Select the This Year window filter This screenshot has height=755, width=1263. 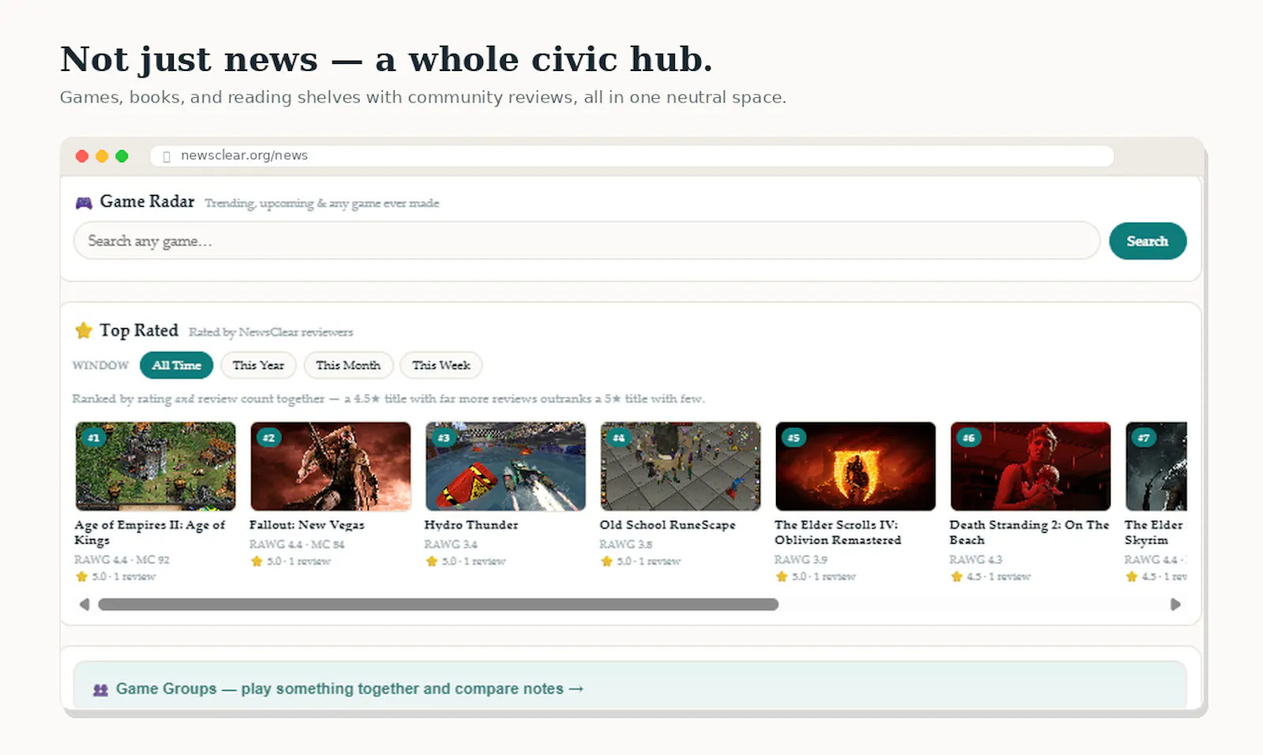[x=258, y=365]
